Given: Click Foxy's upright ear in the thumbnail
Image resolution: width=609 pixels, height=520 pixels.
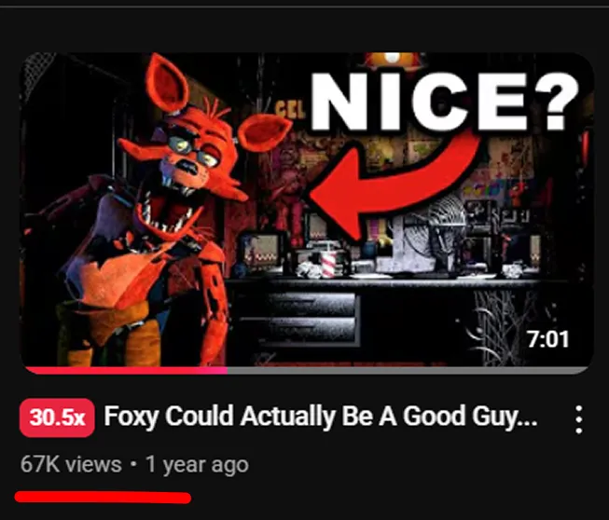Looking at the screenshot, I should click(166, 82).
